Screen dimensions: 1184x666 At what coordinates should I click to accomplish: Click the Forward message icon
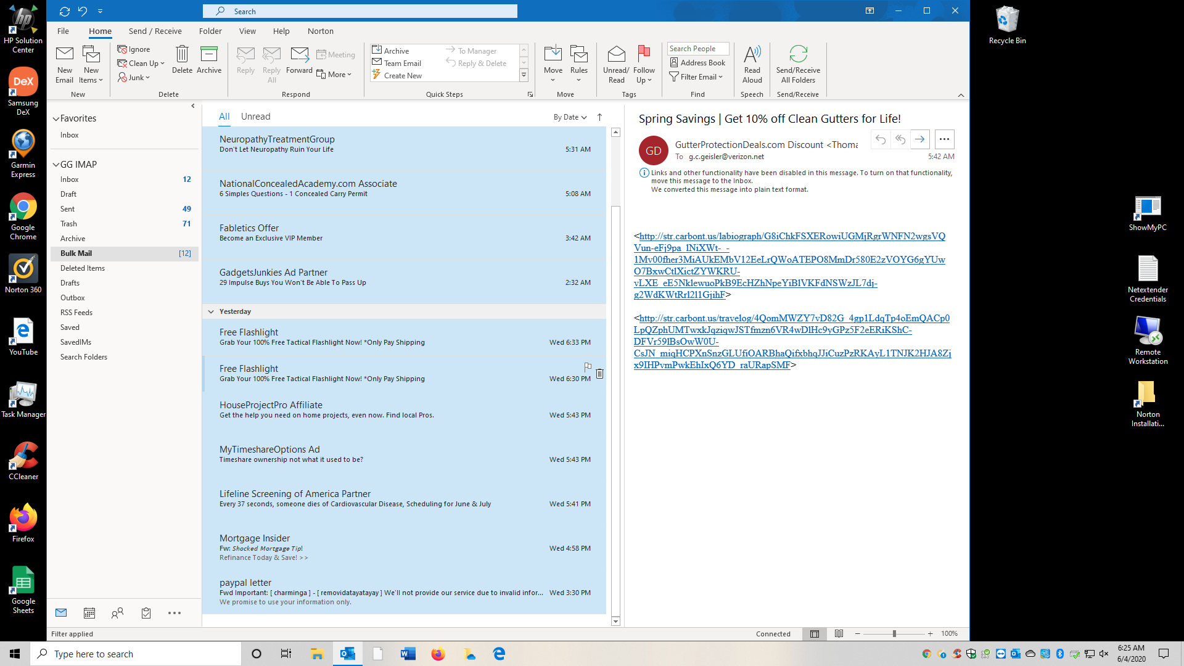[x=300, y=55]
